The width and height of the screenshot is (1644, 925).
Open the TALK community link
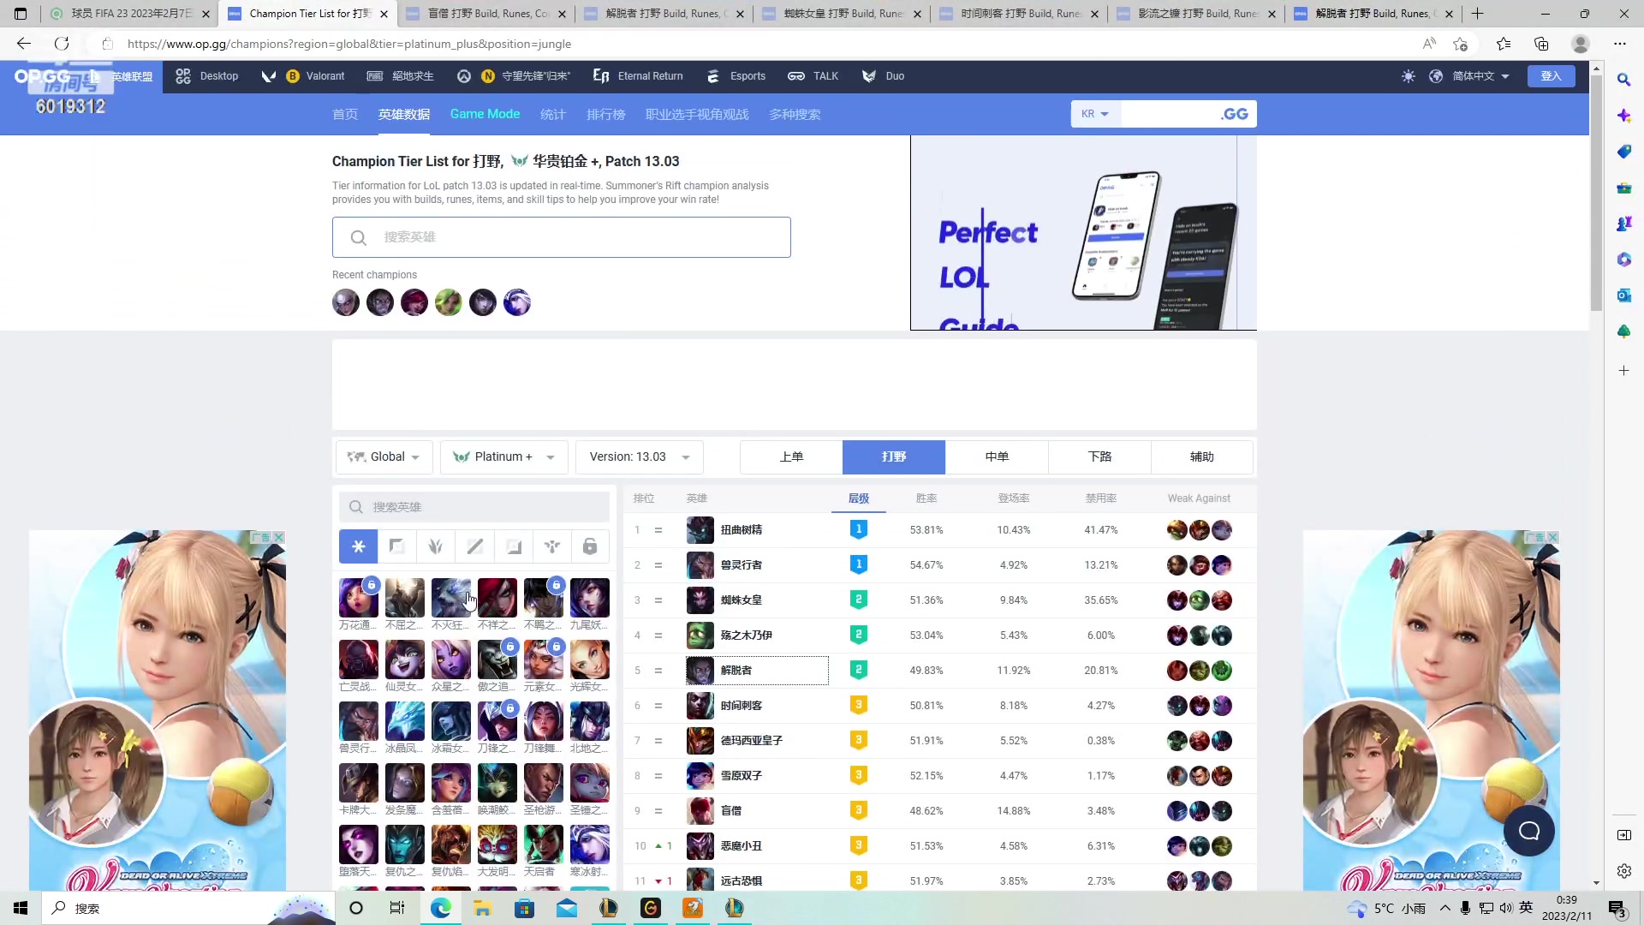[x=813, y=76]
